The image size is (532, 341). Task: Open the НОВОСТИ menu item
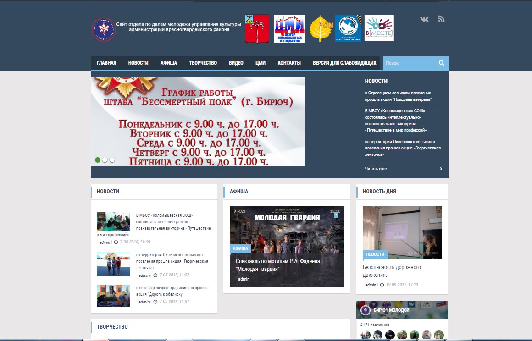click(138, 63)
